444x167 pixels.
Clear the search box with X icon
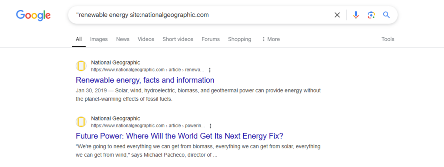tap(337, 15)
